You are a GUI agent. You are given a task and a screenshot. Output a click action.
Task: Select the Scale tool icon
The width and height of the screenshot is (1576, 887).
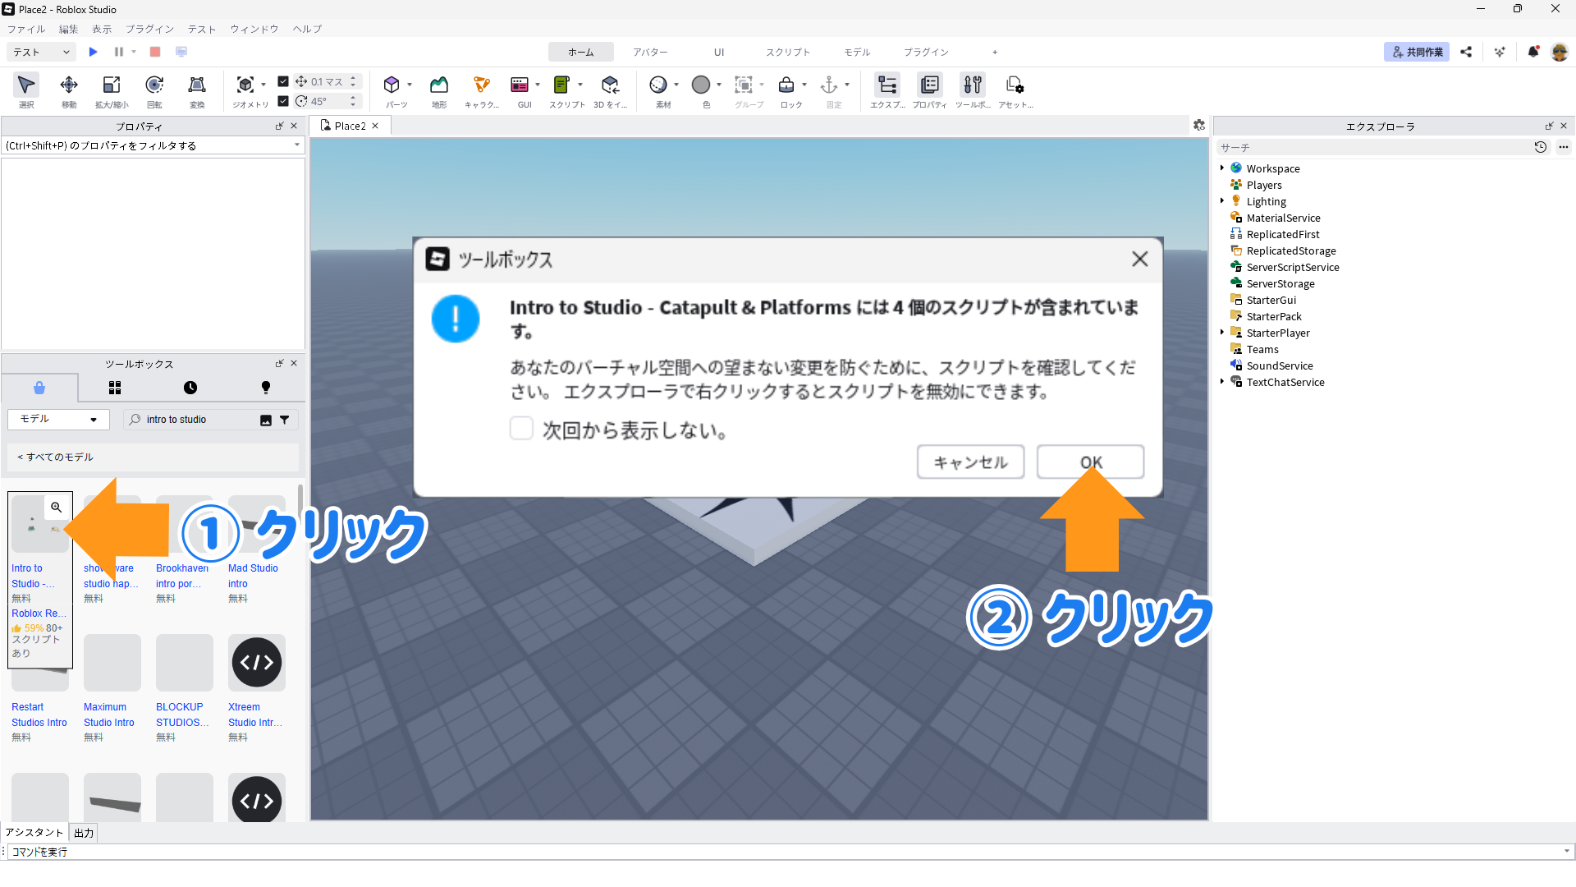[x=111, y=85]
